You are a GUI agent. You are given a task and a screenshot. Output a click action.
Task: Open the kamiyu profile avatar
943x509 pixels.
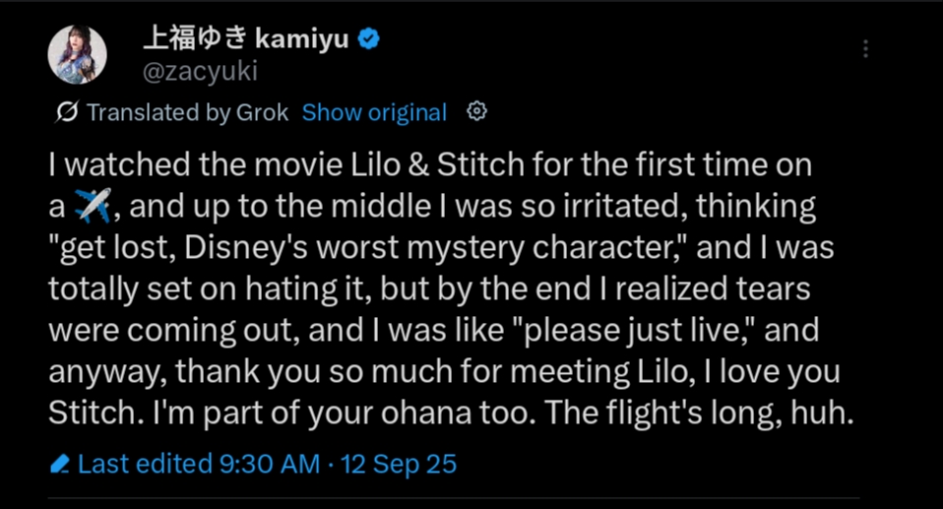[x=77, y=54]
